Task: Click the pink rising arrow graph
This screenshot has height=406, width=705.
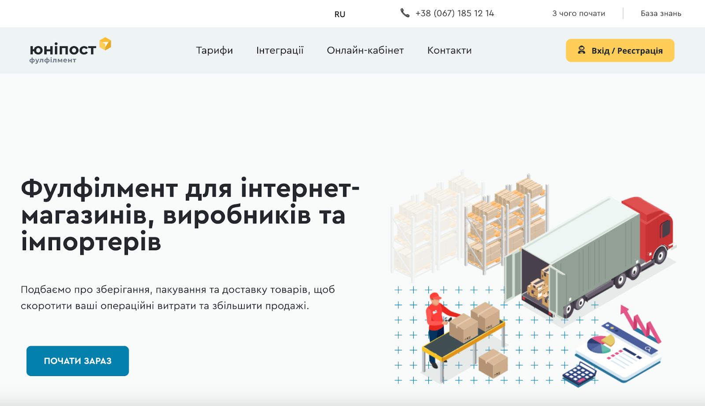Action: (x=640, y=323)
